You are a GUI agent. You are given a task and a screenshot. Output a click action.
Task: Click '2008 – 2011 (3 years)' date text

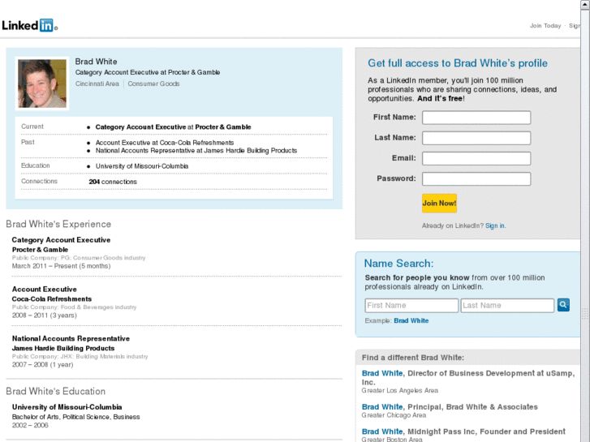(x=45, y=315)
